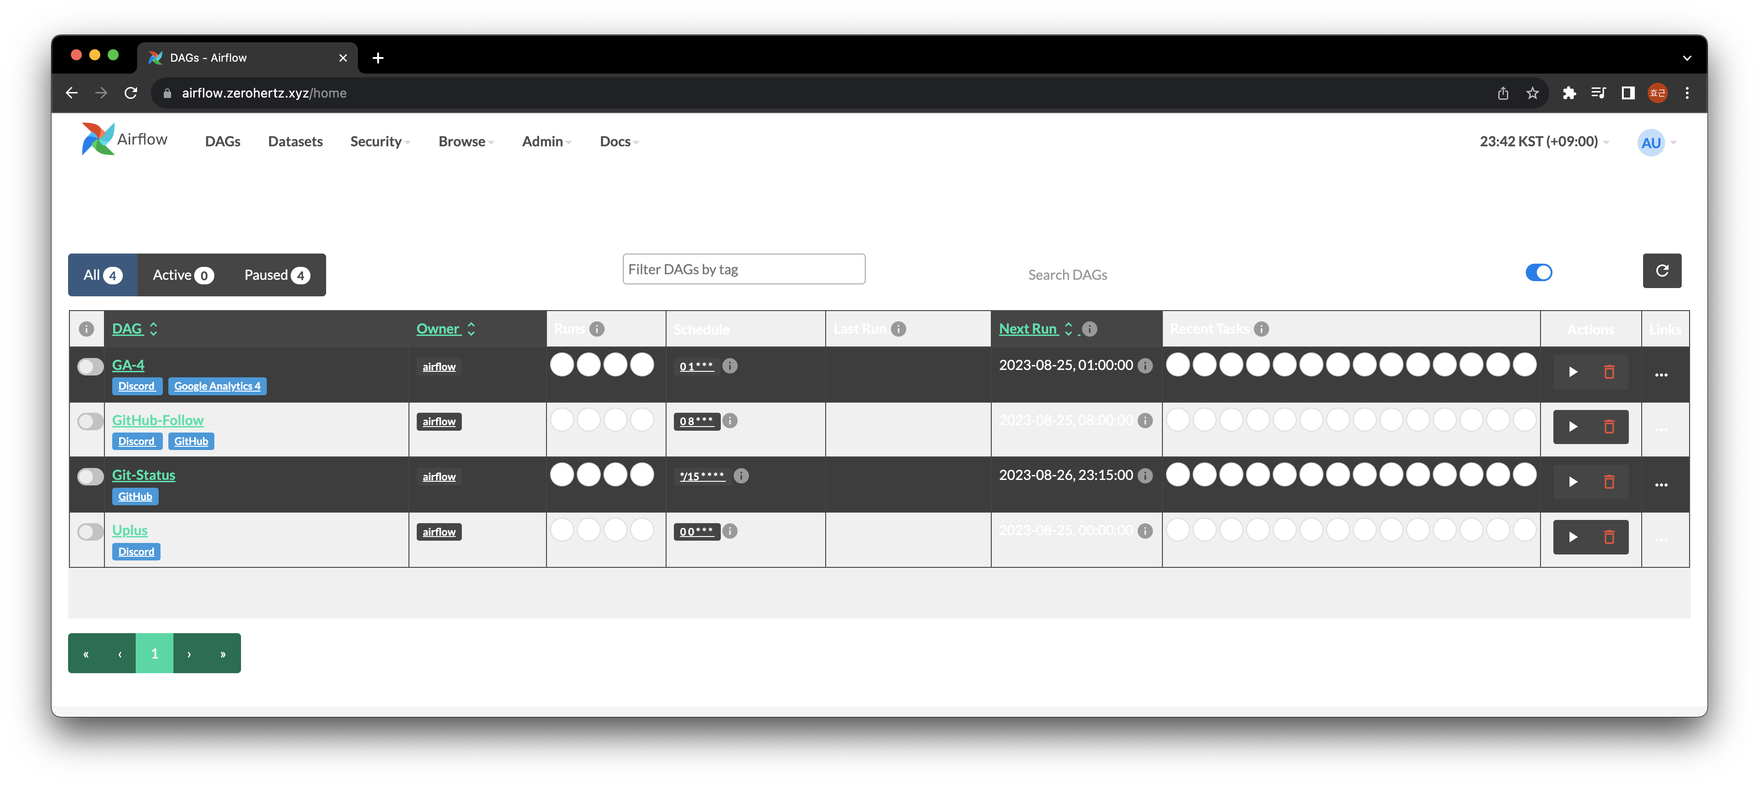This screenshot has height=785, width=1759.
Task: Click the Google Analytics 4 tag
Action: click(217, 387)
